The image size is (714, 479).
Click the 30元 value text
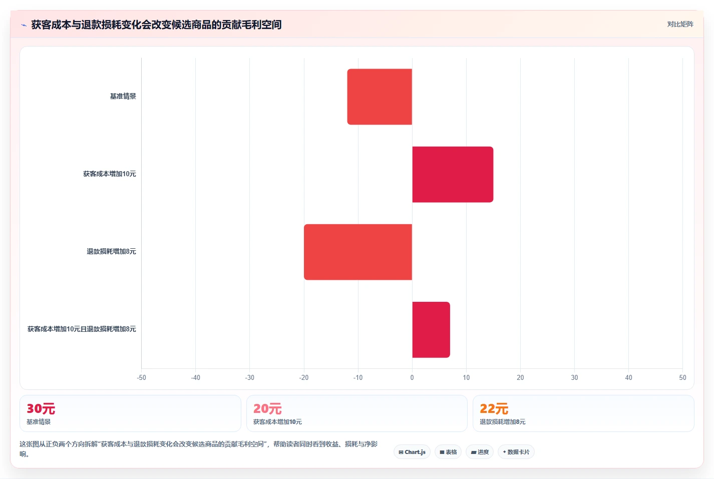pyautogui.click(x=41, y=409)
